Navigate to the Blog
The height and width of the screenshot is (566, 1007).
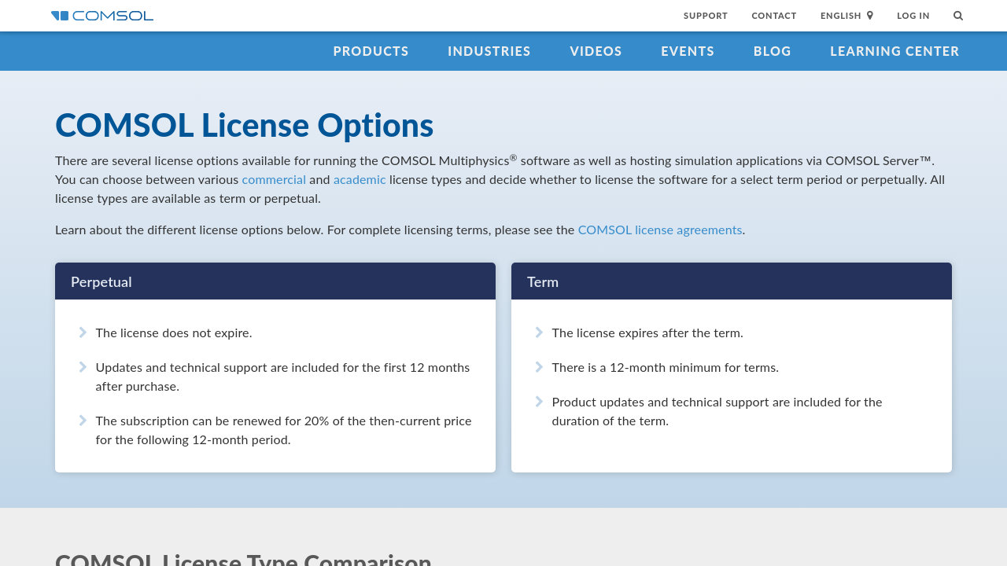pyautogui.click(x=772, y=51)
